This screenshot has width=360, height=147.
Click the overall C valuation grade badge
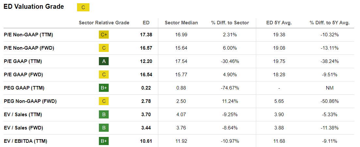click(x=83, y=7)
